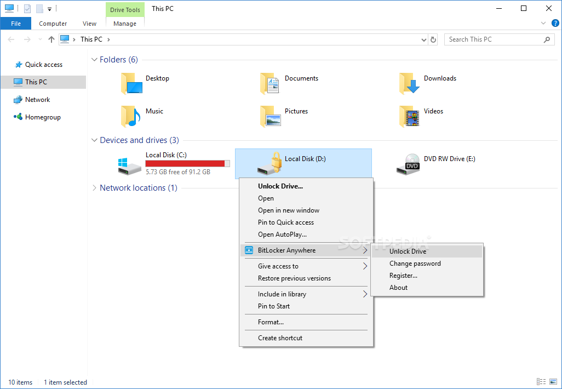Click the Drive Tools contextual tab header
This screenshot has height=389, width=562.
pos(125,10)
